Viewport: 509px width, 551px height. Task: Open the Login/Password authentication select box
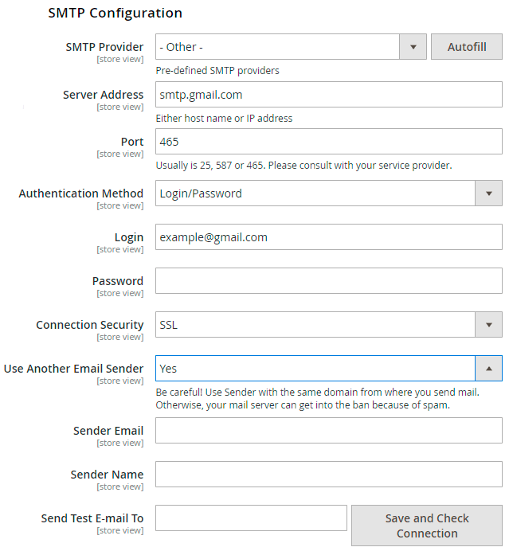tap(315, 193)
